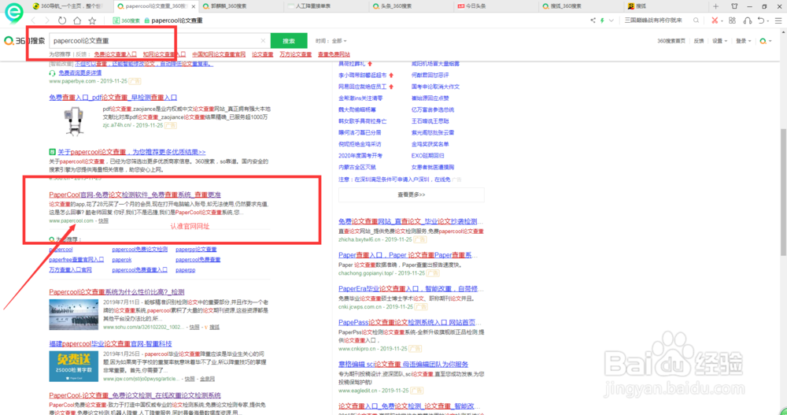Click hot topic 内蒙古全区灭鼠

(x=357, y=167)
